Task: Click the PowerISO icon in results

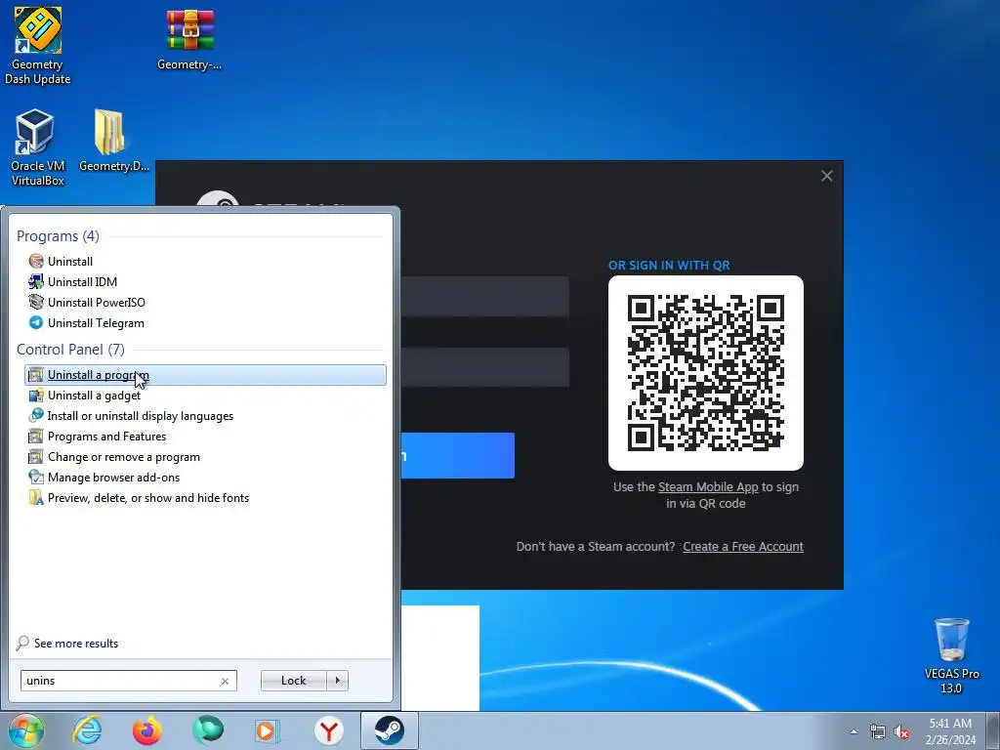Action: click(x=36, y=302)
